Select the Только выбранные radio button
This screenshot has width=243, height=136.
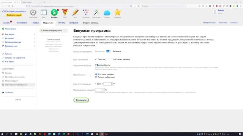(x=96, y=77)
